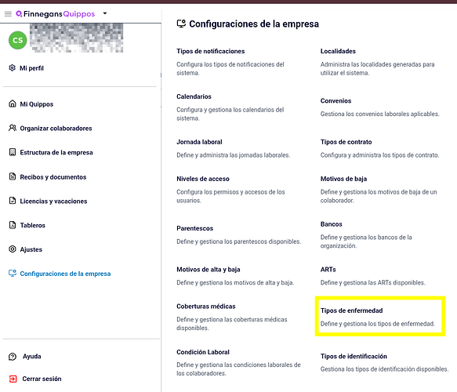Expand the dropdown arrow beside Finnegans Quippos
The width and height of the screenshot is (457, 392).
tap(105, 13)
